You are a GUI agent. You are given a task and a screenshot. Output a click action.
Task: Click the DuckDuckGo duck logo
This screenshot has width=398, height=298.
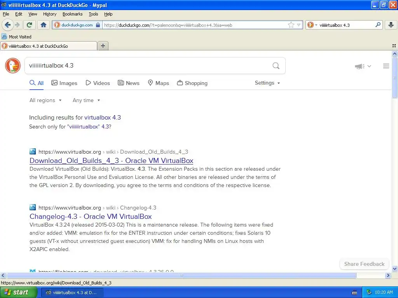coord(13,66)
